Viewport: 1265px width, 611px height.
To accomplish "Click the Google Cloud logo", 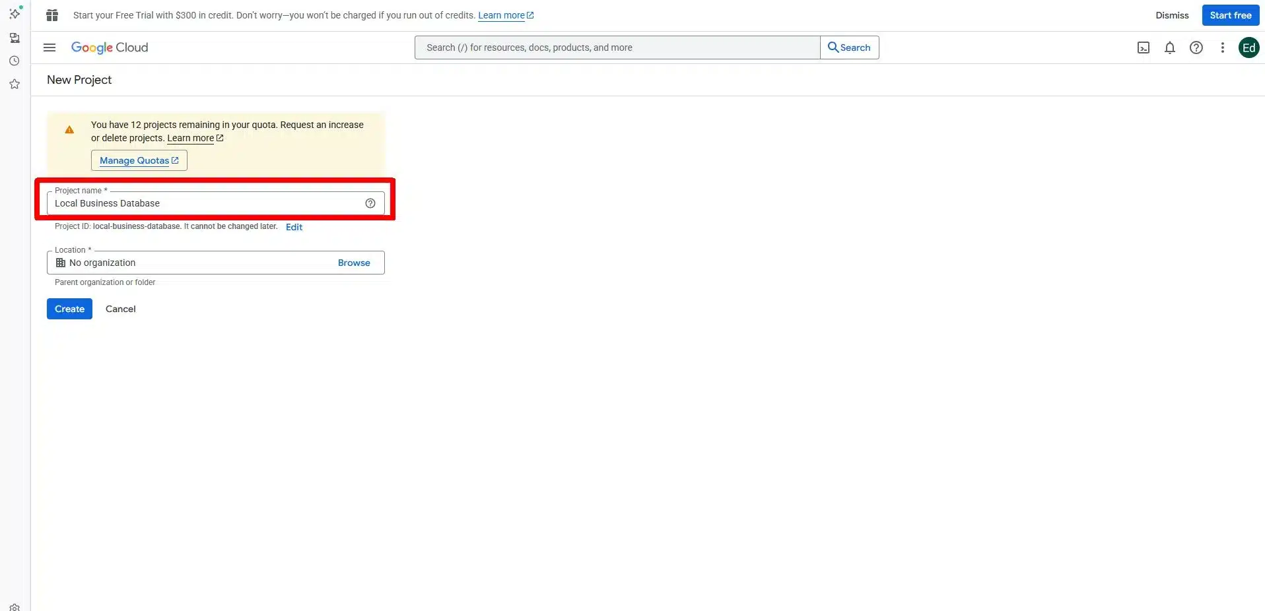I will pyautogui.click(x=110, y=48).
